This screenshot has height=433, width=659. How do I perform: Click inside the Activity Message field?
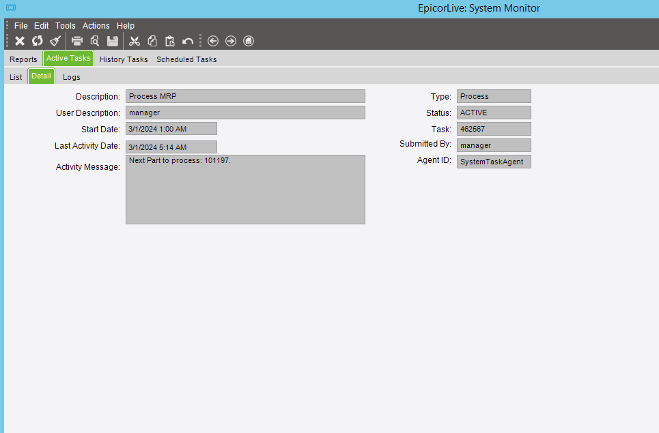click(244, 189)
